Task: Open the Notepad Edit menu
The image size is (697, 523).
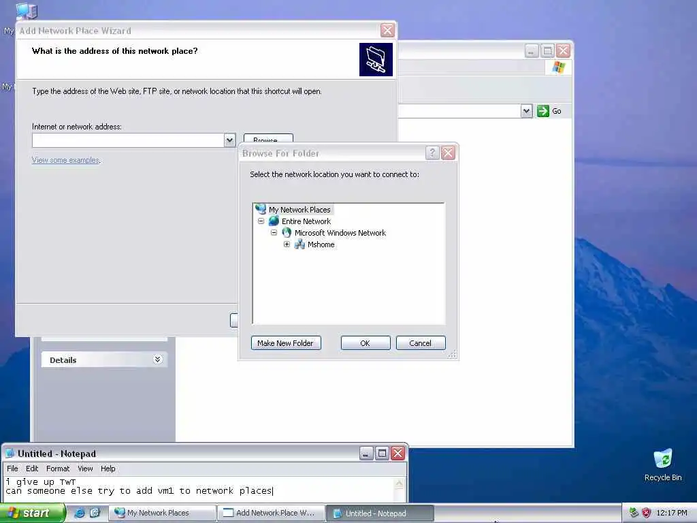Action: 32,469
